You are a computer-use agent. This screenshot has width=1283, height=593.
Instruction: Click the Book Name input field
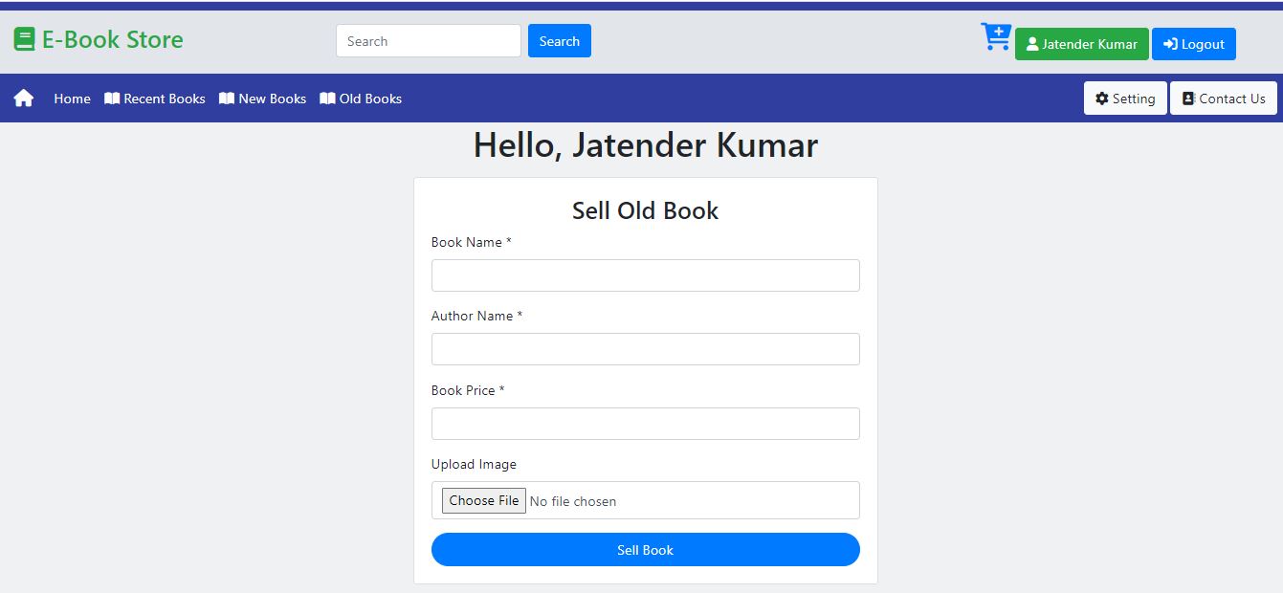(645, 275)
